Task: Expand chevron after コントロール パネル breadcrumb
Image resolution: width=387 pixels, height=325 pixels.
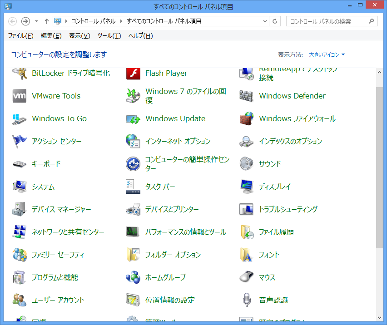Action: [121, 21]
